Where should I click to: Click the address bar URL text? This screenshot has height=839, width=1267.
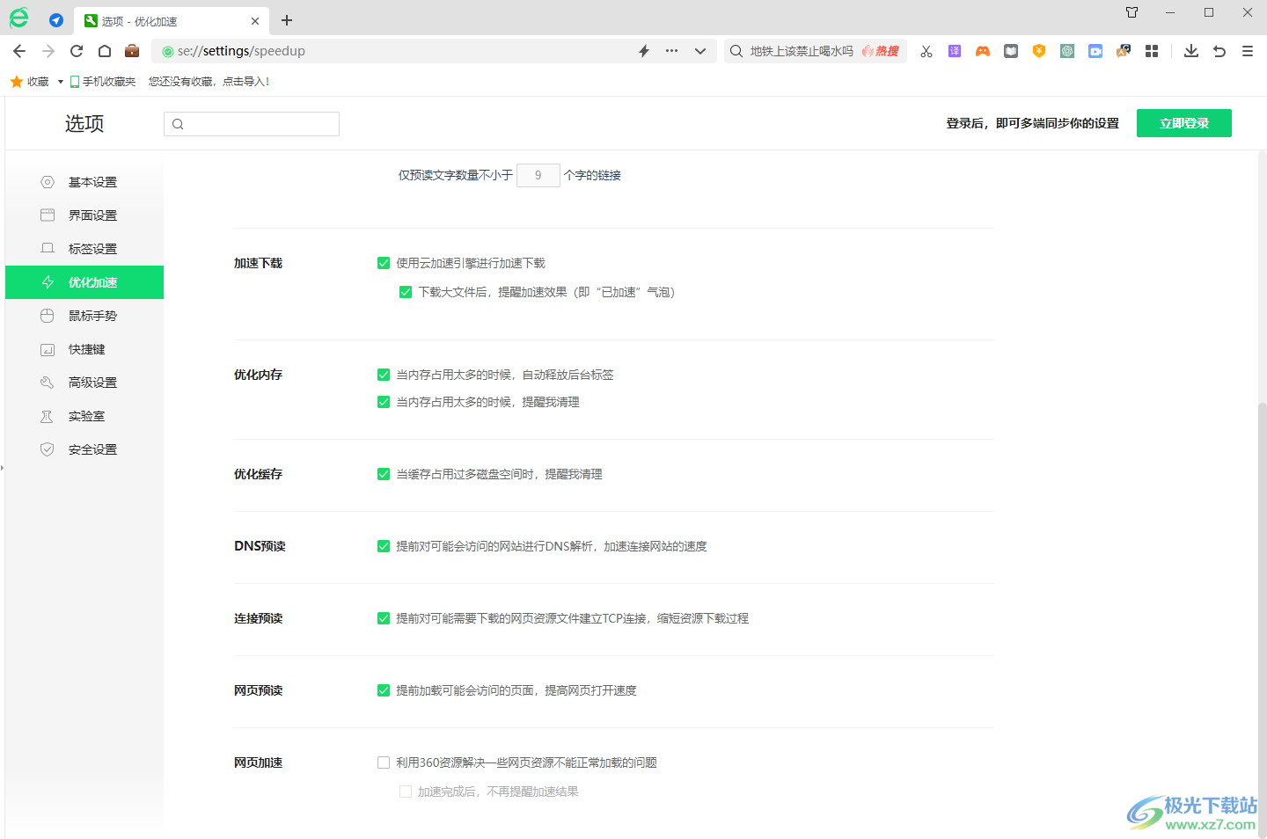[241, 51]
